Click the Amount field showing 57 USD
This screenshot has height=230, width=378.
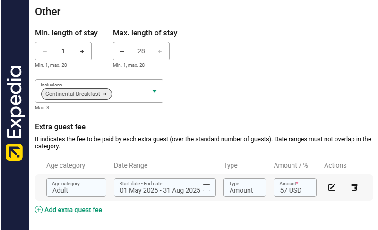coord(294,187)
